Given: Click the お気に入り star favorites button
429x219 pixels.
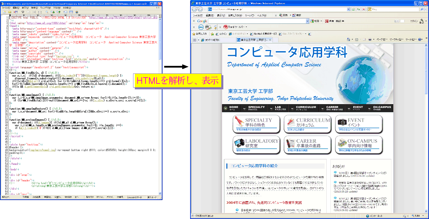Looking at the screenshot, I should pos(199,34).
